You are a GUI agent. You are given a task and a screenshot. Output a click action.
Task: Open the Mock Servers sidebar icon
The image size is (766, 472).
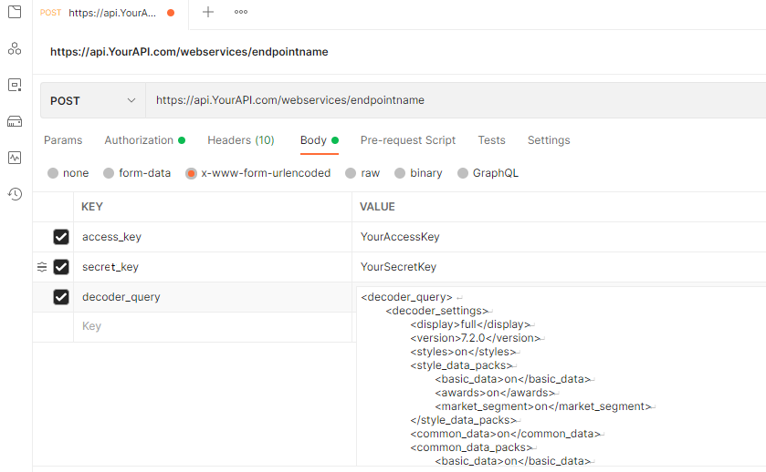click(15, 121)
